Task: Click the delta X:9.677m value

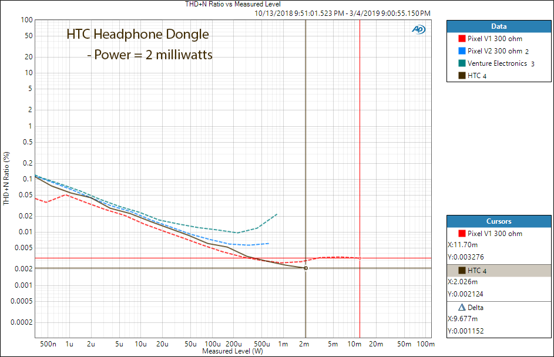Action: [x=462, y=319]
